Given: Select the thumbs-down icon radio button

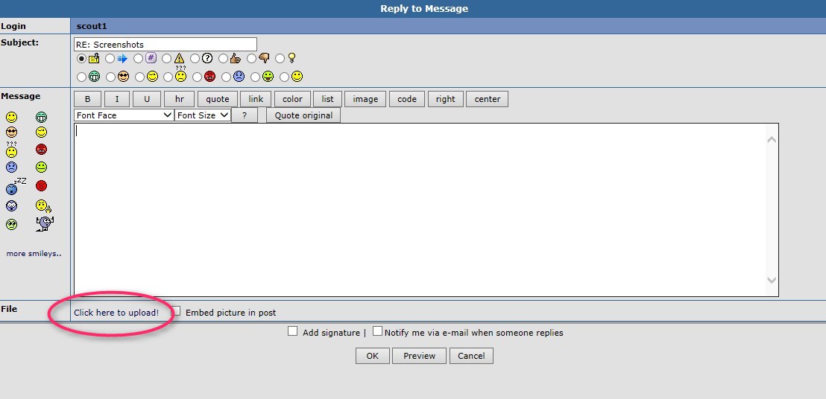Looking at the screenshot, I should 252,58.
